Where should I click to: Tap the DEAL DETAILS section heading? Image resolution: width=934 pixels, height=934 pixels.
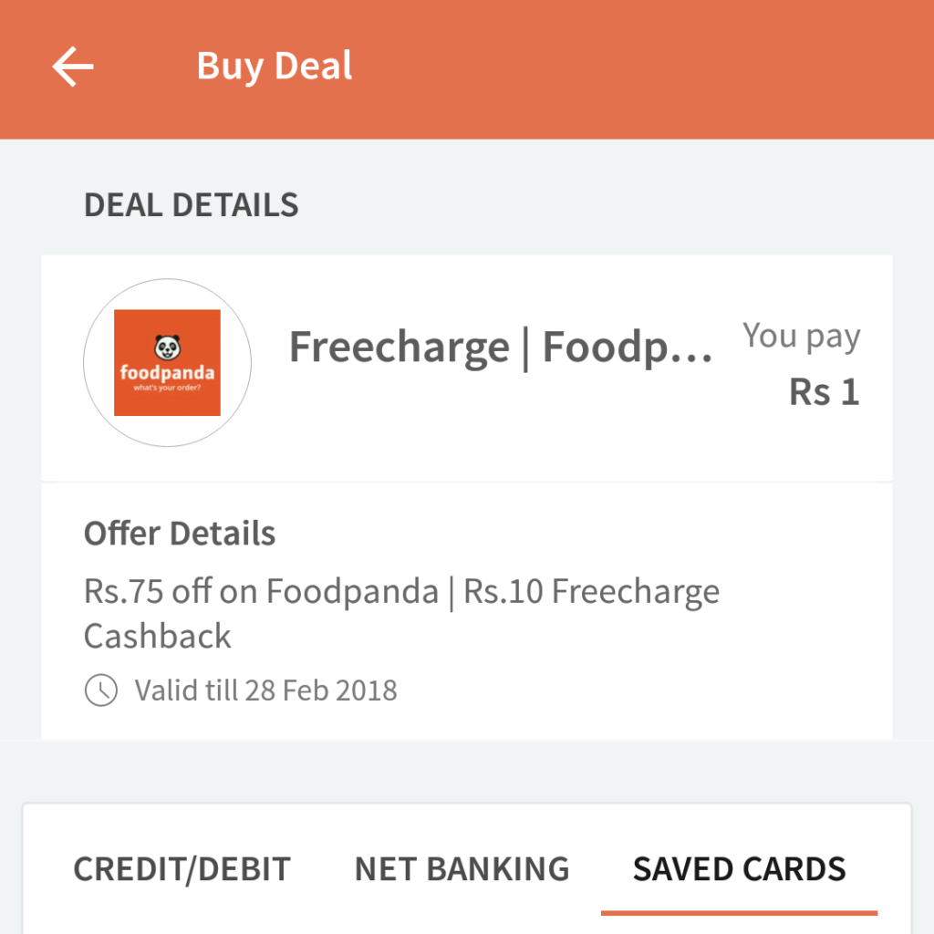point(191,204)
